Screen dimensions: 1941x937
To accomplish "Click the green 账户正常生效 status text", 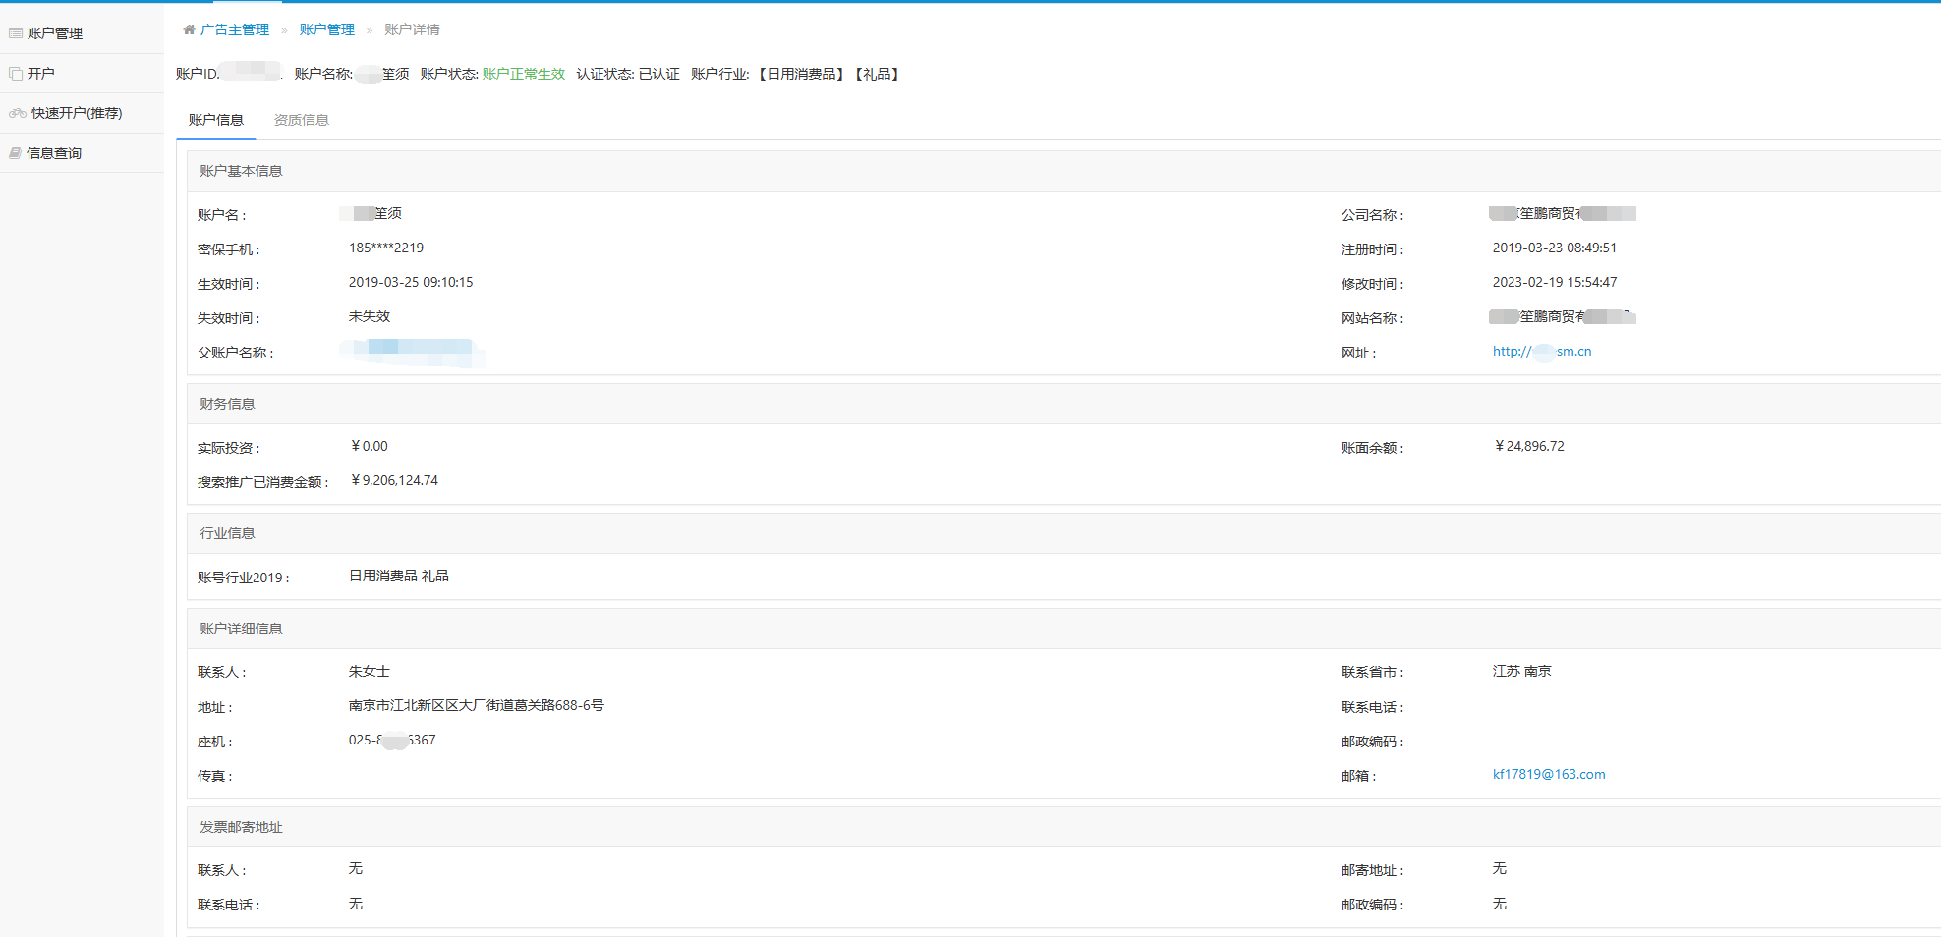I will click(523, 74).
